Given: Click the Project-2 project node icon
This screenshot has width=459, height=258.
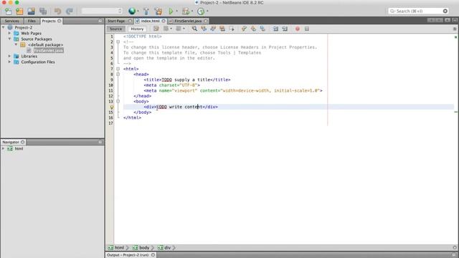Looking at the screenshot, I should pos(10,27).
